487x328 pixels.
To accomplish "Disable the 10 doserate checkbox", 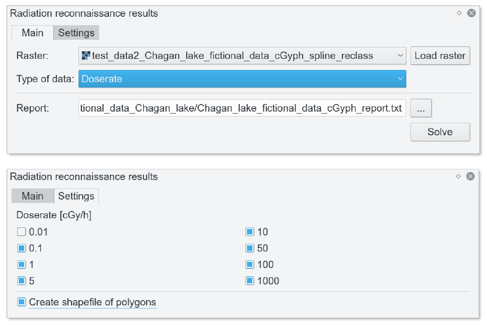I will [x=250, y=232].
